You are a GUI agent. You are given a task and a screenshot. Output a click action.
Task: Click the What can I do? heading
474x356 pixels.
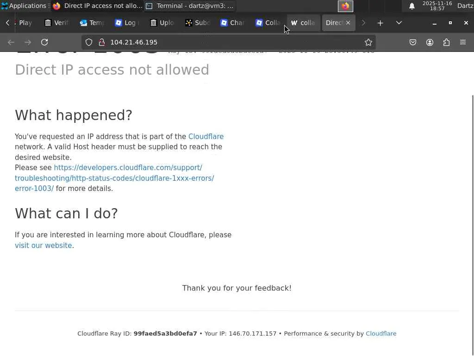click(x=66, y=213)
